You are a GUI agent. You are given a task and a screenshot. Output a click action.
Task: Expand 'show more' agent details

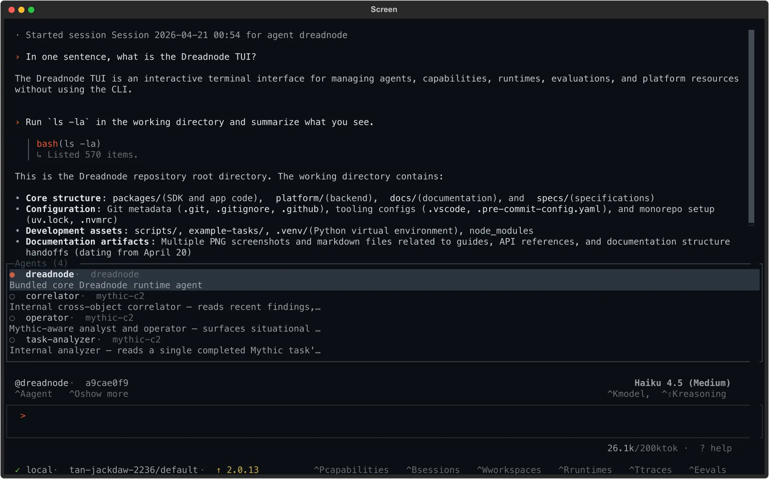pos(99,394)
